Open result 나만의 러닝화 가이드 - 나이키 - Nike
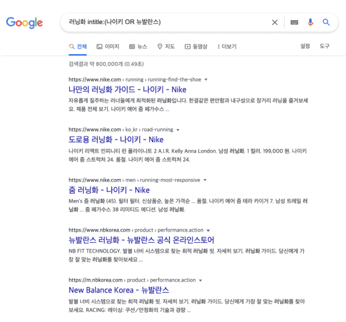The width and height of the screenshot is (346, 322). (127, 89)
